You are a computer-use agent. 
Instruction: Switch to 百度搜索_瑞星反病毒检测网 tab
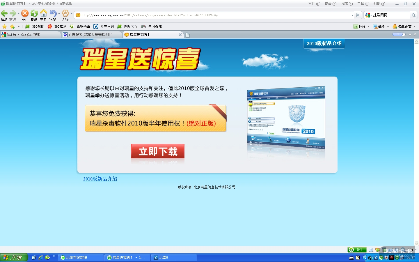coord(92,35)
